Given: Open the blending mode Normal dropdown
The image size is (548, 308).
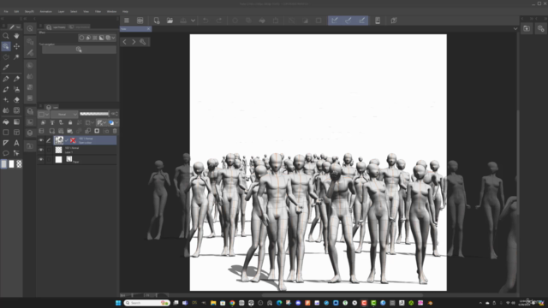Looking at the screenshot, I should [x=64, y=114].
